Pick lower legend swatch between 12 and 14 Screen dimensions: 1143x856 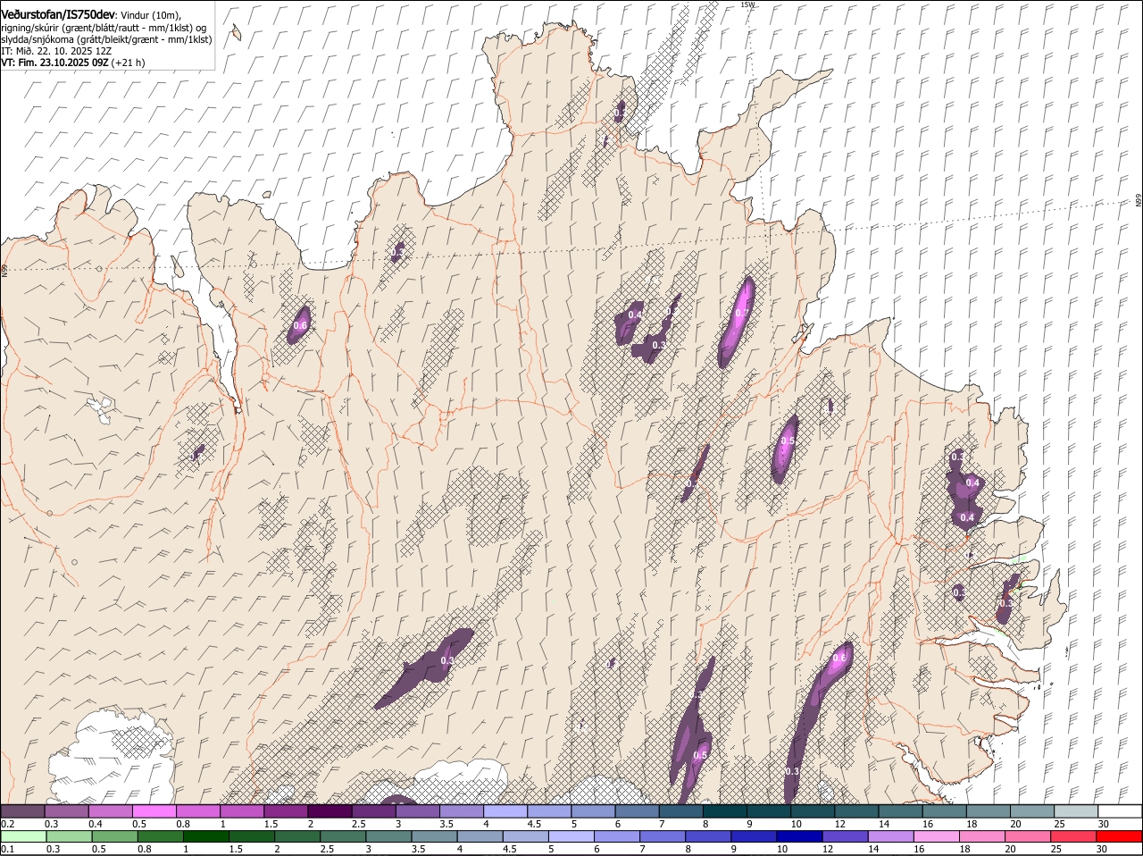pyautogui.click(x=844, y=836)
